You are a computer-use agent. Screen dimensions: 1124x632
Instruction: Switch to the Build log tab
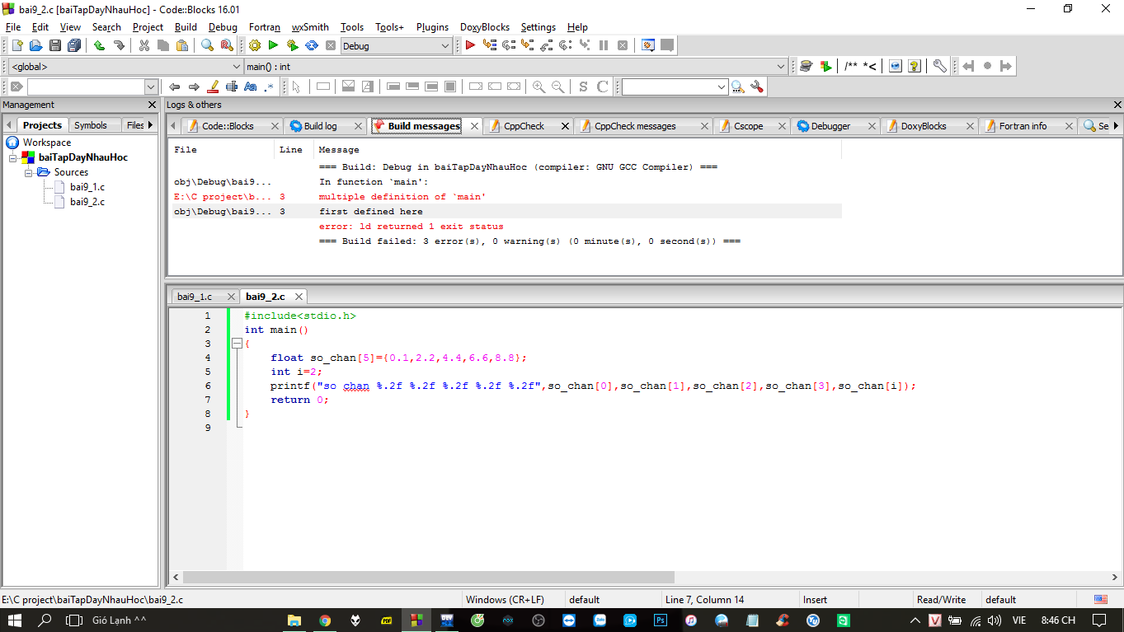(x=320, y=126)
